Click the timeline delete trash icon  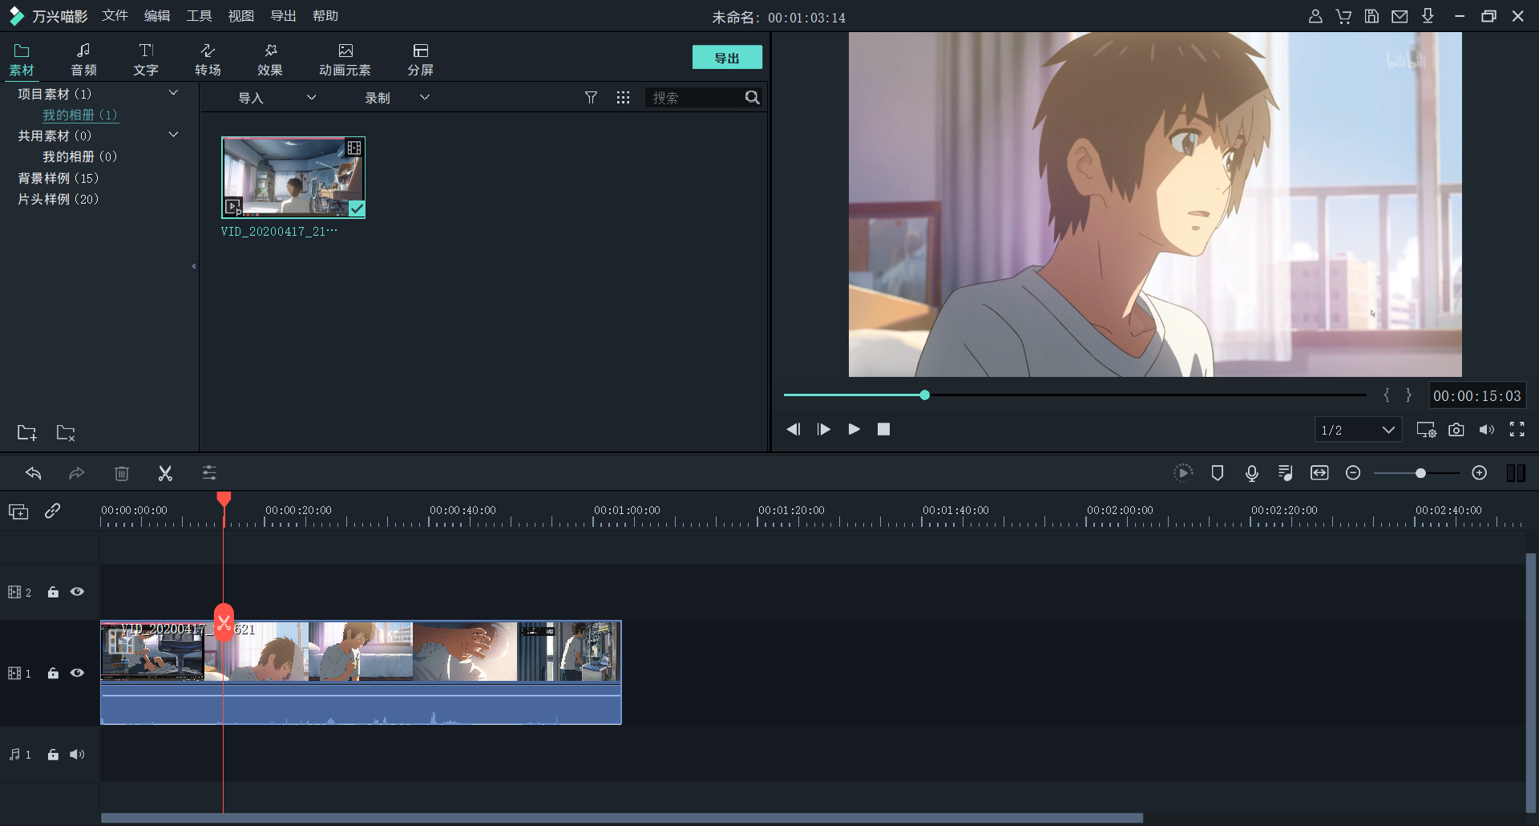pos(122,473)
